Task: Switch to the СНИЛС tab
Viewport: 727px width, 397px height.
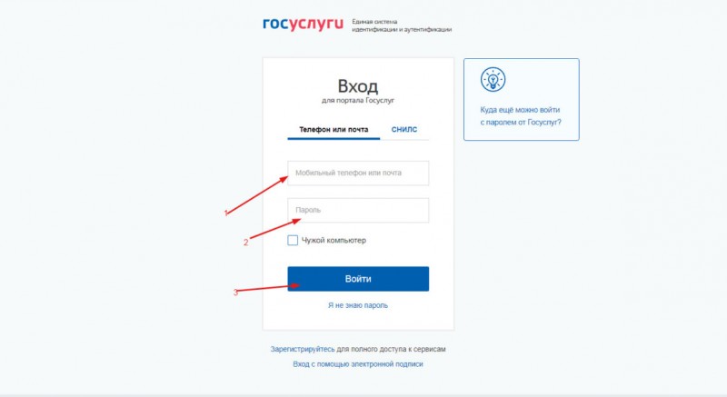Action: 404,130
